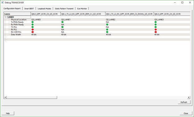Collapse the LANE0 tree node
The width and height of the screenshot is (194, 117).
click(x=6, y=17)
